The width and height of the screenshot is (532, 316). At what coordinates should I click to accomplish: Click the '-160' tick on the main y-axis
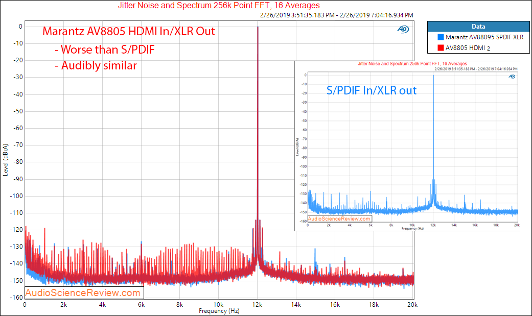(x=16, y=297)
